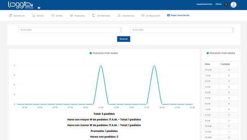Open the Pagar Suscripción link
The image size is (247, 140).
(178, 15)
